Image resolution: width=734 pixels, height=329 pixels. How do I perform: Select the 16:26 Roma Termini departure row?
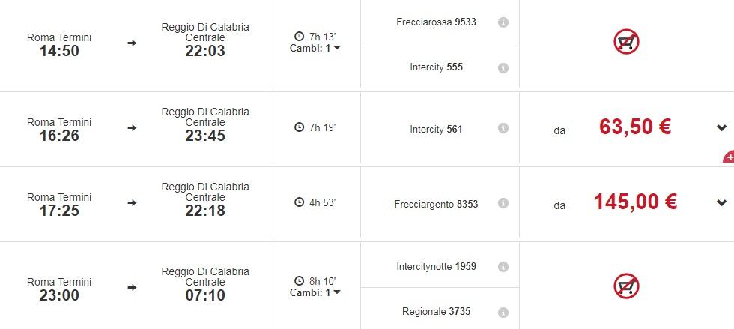[59, 129]
